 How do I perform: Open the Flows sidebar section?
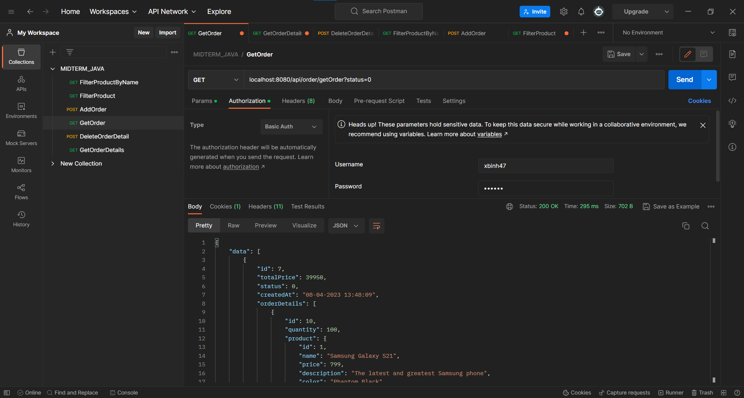click(x=21, y=192)
